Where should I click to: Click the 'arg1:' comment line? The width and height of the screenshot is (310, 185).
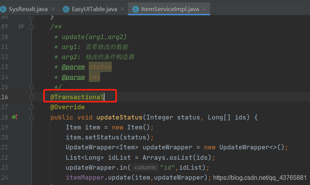[x=95, y=47]
